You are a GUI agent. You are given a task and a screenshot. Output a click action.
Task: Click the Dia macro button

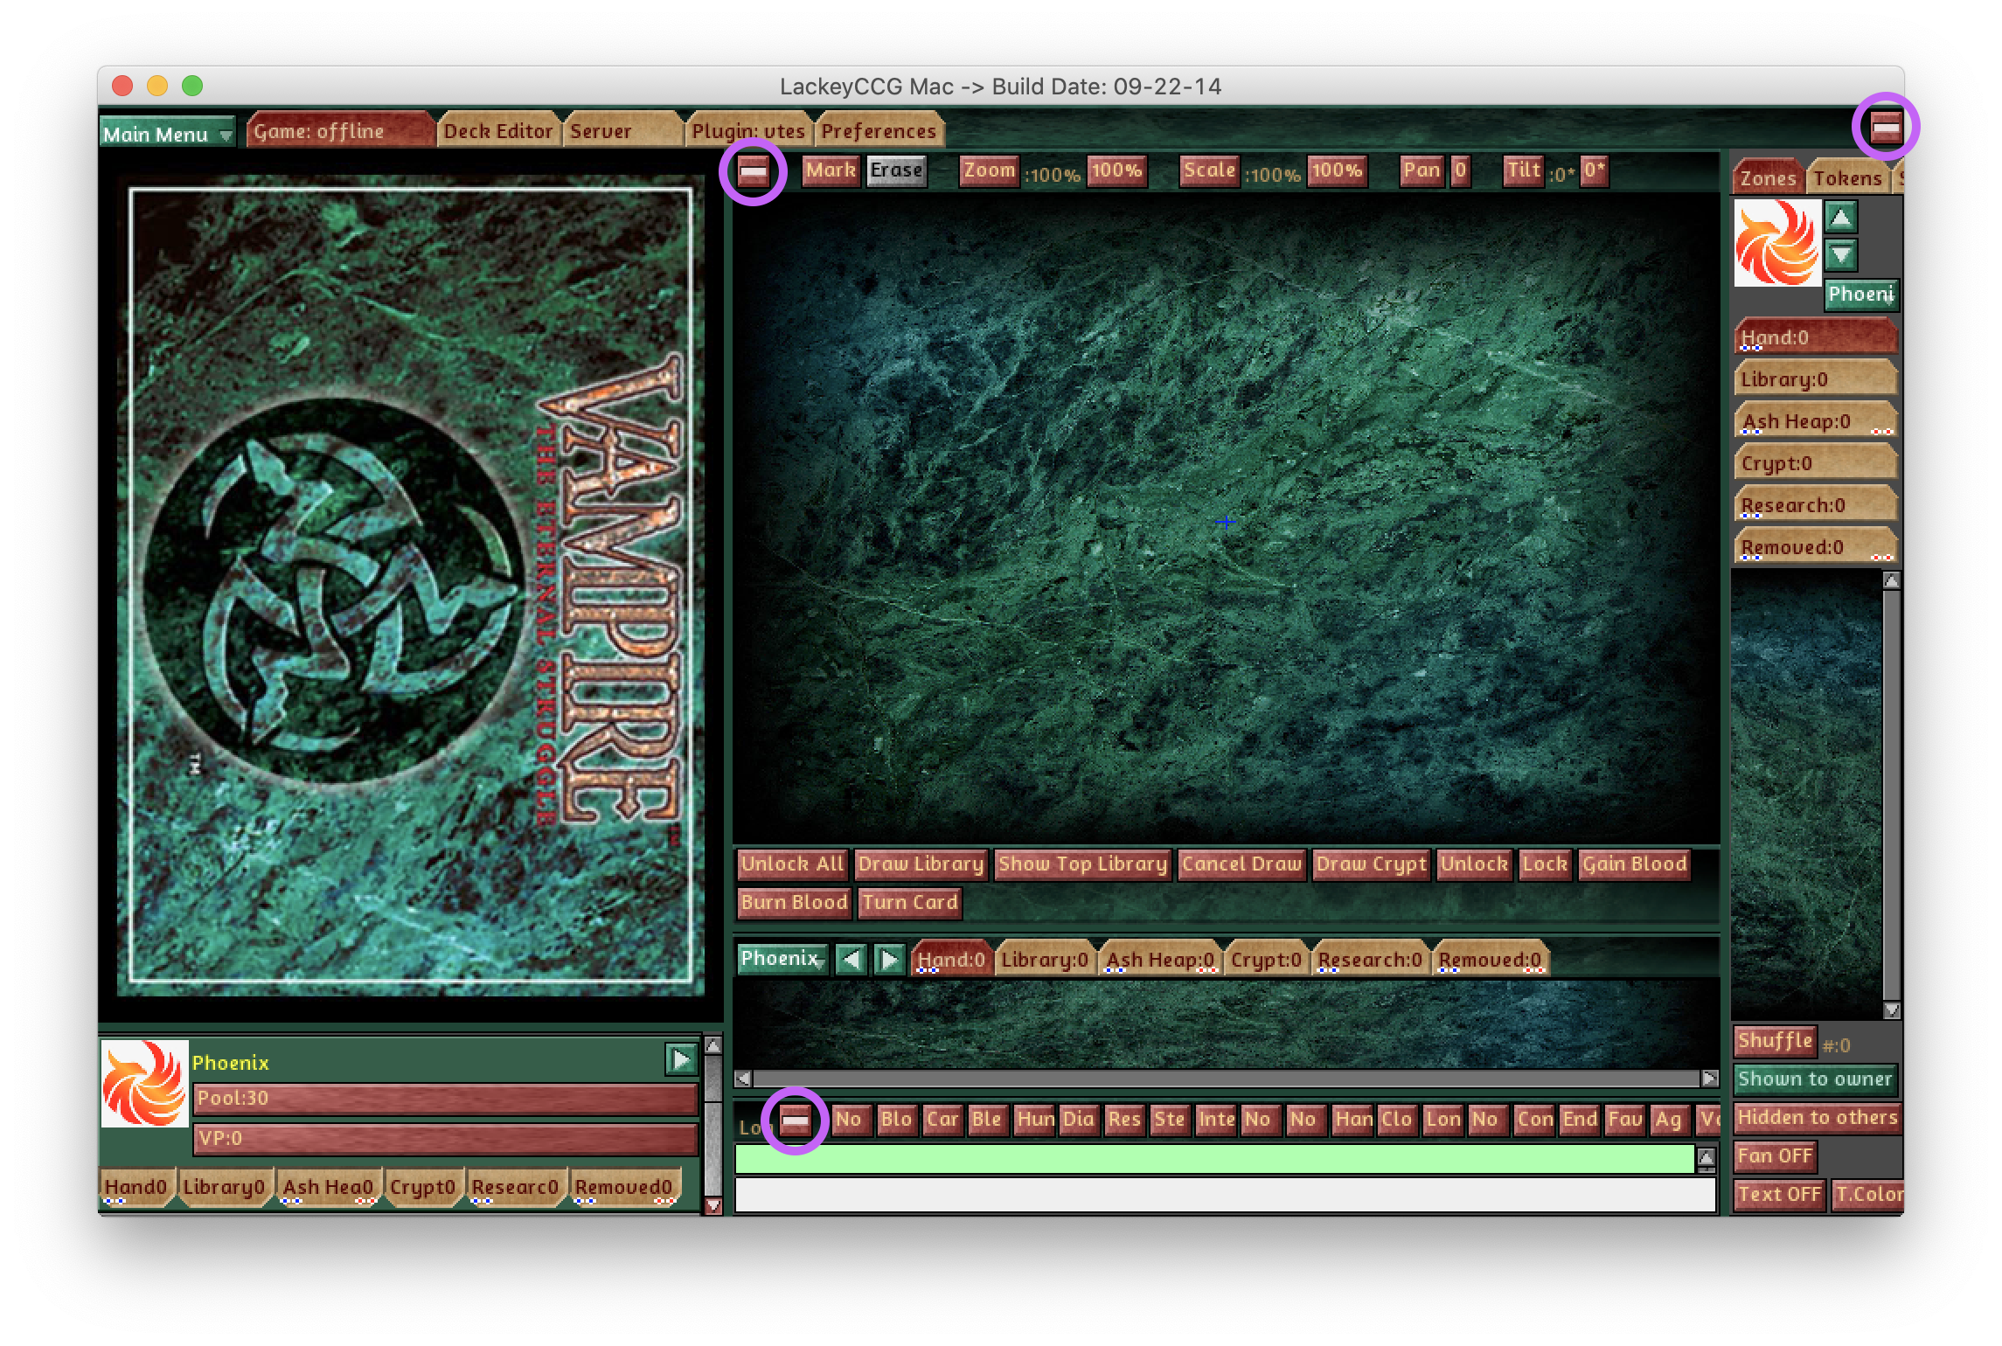[x=1078, y=1120]
